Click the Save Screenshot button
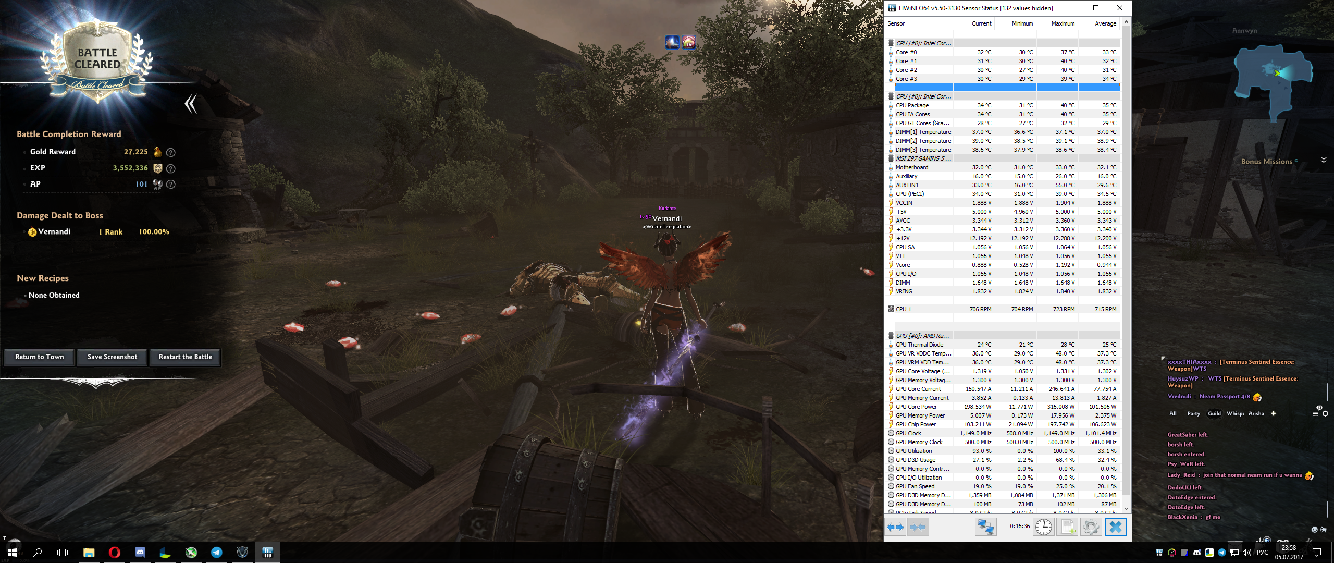This screenshot has width=1334, height=563. tap(113, 357)
